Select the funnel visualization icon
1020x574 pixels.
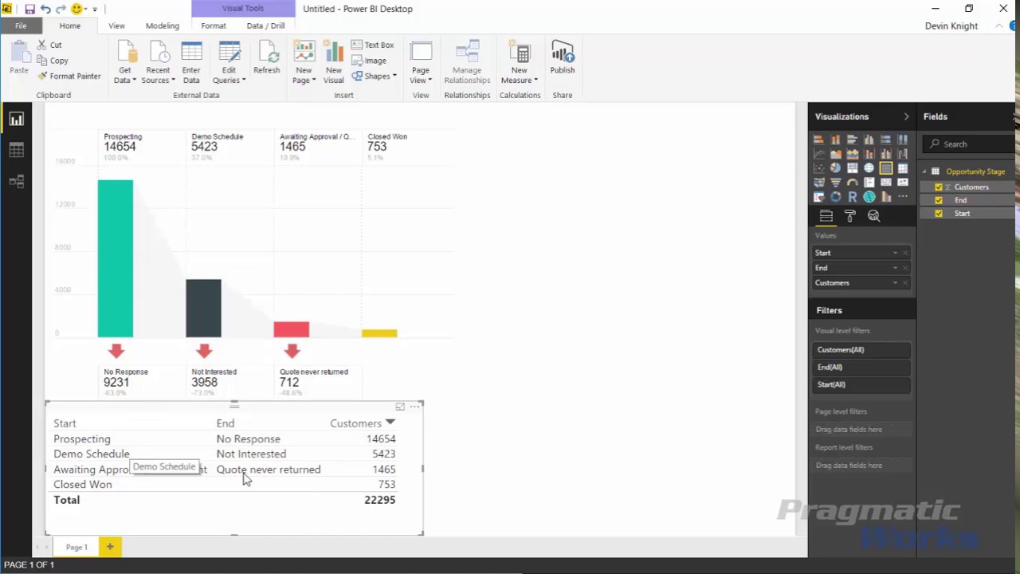[835, 183]
